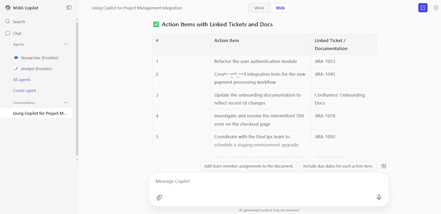Click the Chat bubble icon
The image size is (441, 214).
pyautogui.click(x=8, y=33)
